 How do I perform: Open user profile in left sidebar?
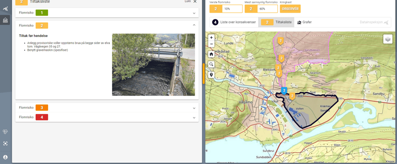5,157
